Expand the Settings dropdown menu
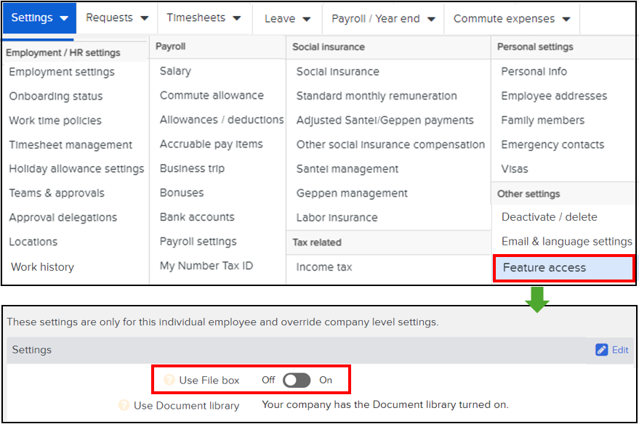 tap(39, 18)
